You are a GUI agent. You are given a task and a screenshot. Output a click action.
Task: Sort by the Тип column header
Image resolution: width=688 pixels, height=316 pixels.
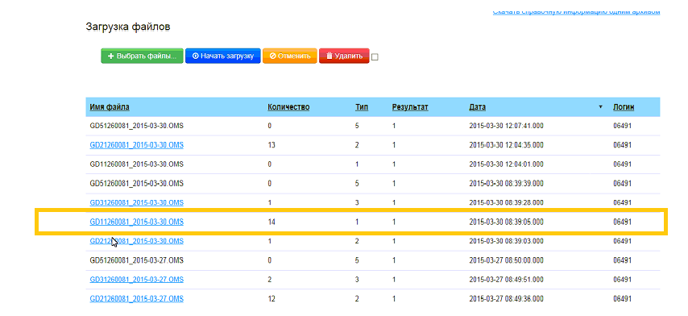pyautogui.click(x=362, y=107)
